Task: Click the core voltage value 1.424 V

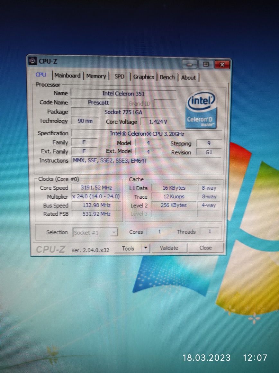Action: click(158, 122)
